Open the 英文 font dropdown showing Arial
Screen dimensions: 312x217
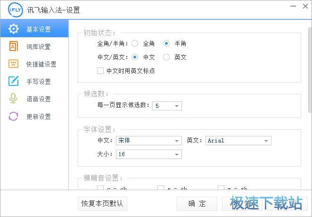(x=238, y=141)
